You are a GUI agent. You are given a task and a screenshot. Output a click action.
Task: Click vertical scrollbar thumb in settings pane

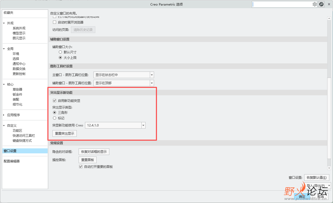click(329, 118)
